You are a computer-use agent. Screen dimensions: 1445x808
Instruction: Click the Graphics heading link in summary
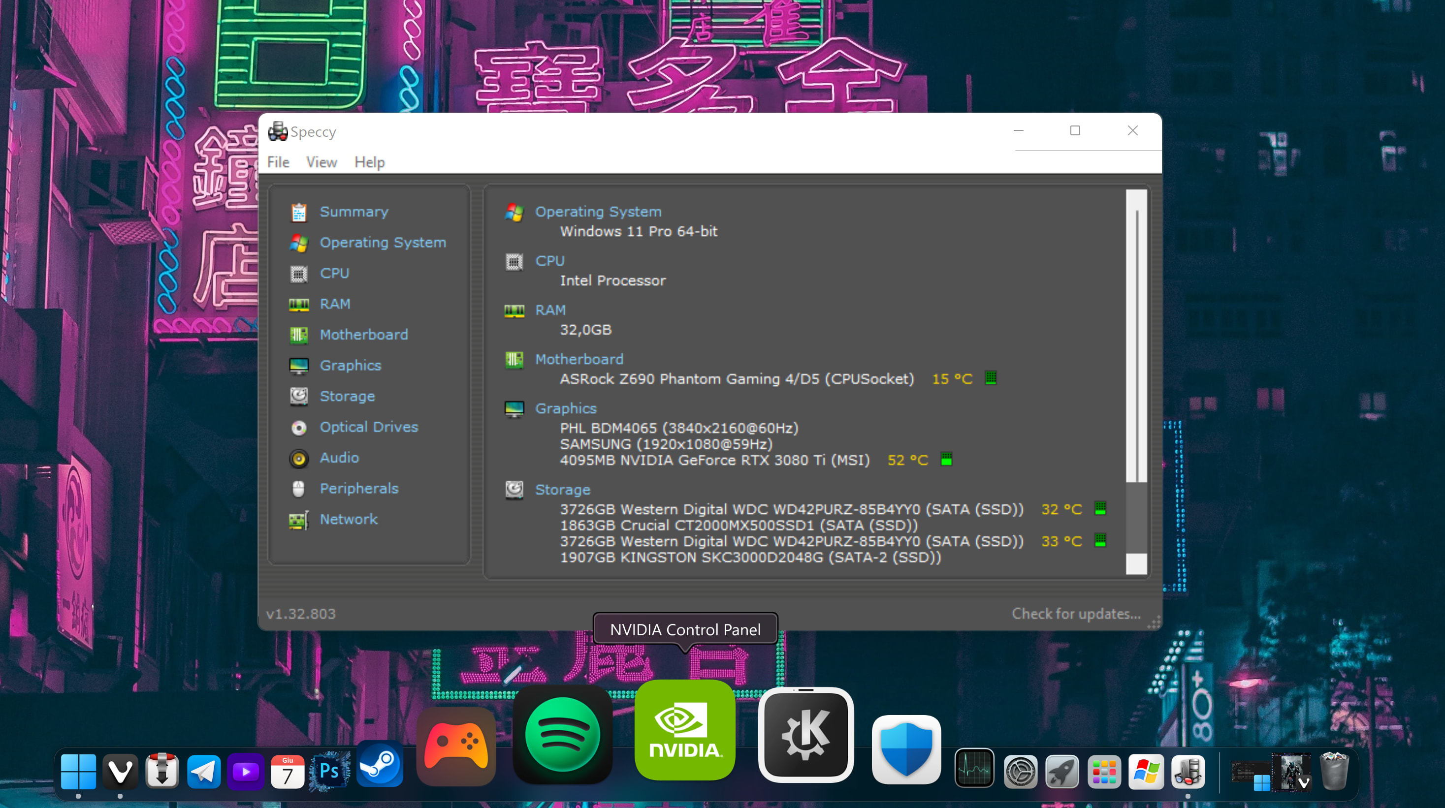coord(565,409)
